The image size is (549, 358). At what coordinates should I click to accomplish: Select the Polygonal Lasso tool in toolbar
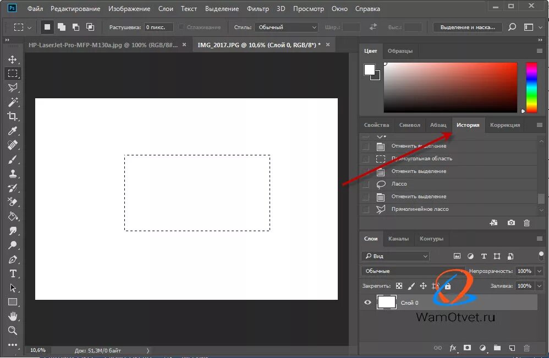click(x=13, y=88)
